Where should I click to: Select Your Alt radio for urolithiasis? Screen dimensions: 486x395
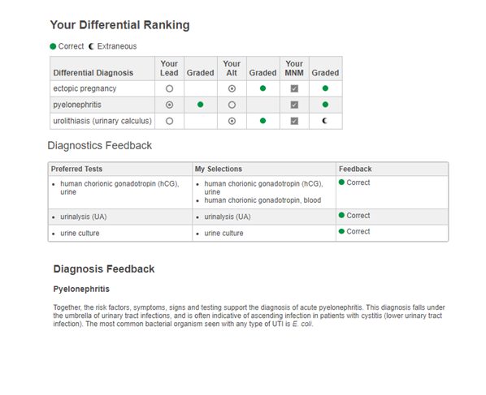(232, 121)
